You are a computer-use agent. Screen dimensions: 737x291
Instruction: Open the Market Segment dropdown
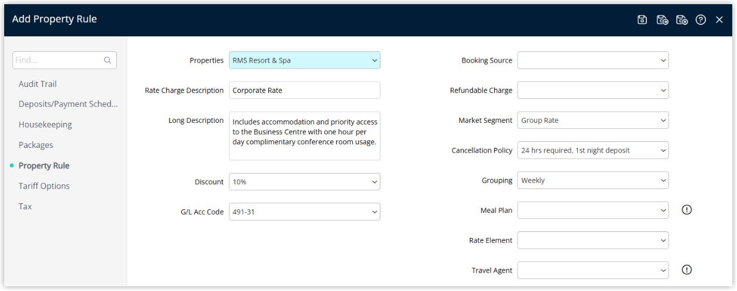pos(593,120)
